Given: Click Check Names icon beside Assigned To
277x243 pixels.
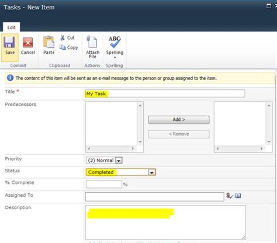Looking at the screenshot, I should click(x=229, y=196).
